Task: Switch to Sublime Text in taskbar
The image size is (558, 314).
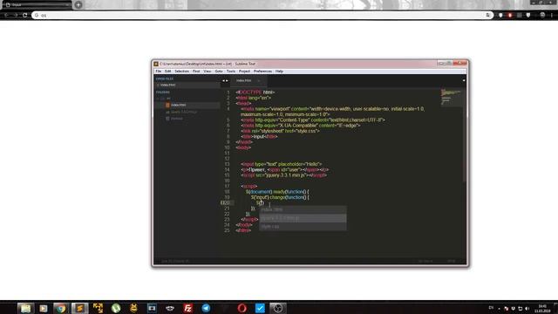Action: click(79, 308)
